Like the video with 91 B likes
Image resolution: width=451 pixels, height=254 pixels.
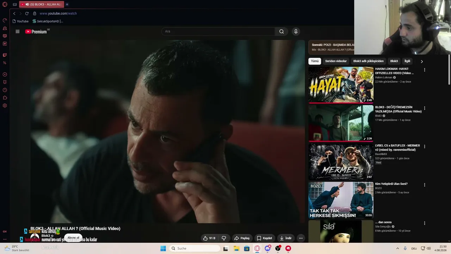point(209,238)
